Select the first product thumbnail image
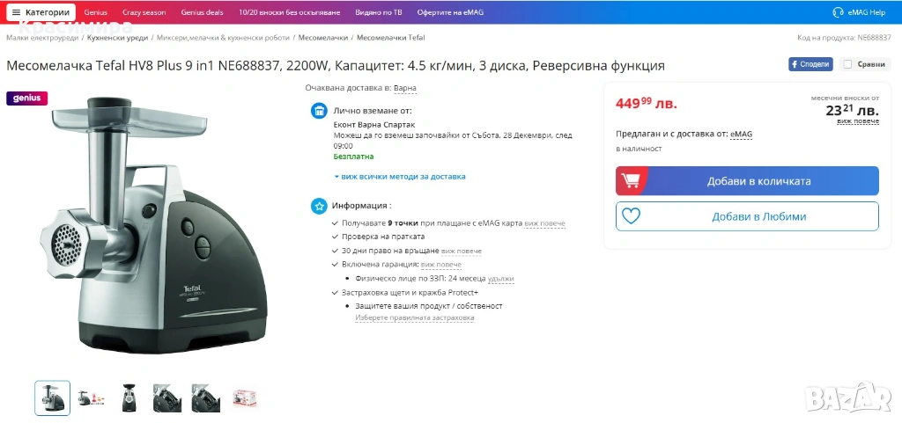This screenshot has height=423, width=902. point(52,397)
